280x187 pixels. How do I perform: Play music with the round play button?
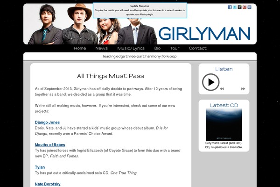(211, 82)
